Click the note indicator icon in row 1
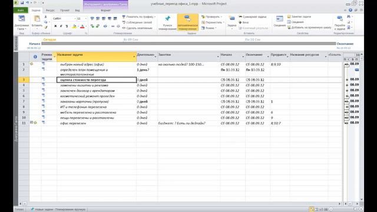The width and height of the screenshot is (377, 212). coord(31,64)
